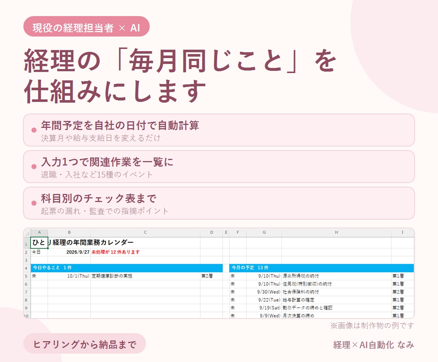Image resolution: width=438 pixels, height=362 pixels.
Task: Click the 未 status beside 源泉所得税の納付
Action: click(233, 276)
